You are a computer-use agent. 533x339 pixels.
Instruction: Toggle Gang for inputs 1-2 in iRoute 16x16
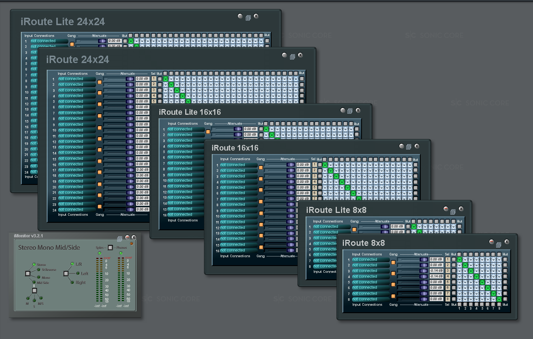tap(261, 168)
